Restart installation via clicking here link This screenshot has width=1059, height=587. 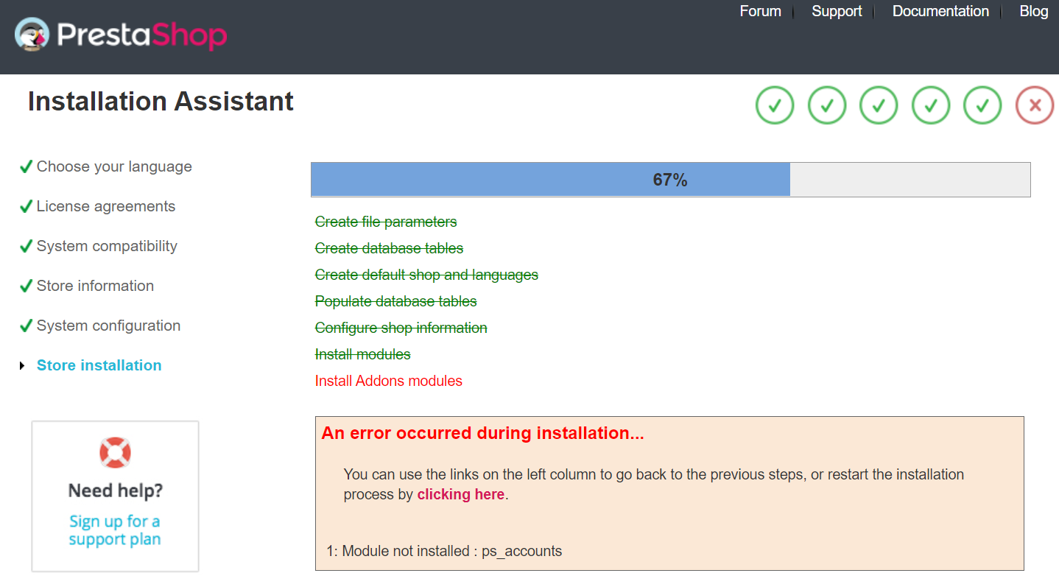coord(460,494)
